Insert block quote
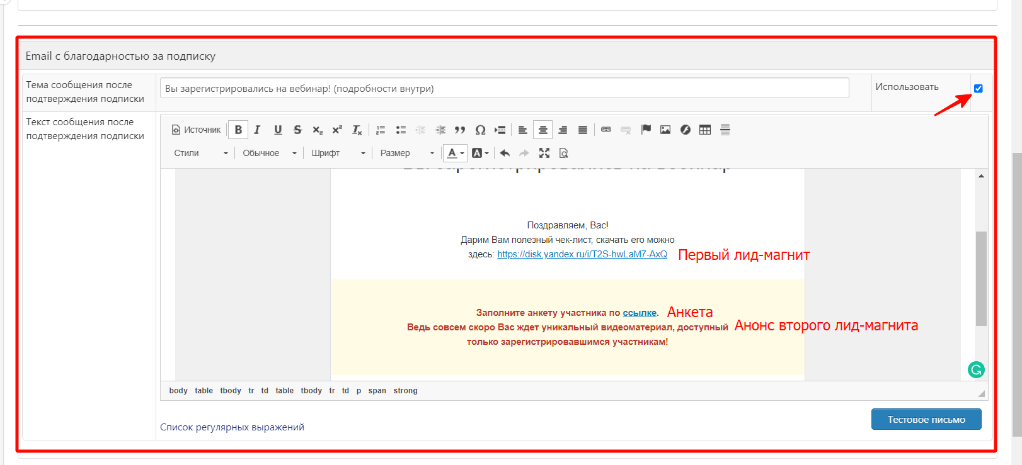Viewport: 1022px width, 465px height. tap(460, 130)
